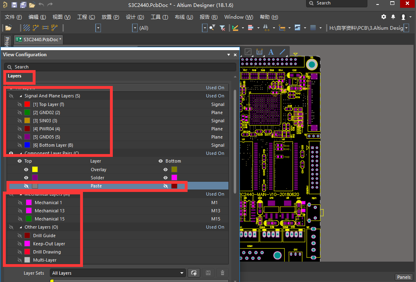Open the settings gear icon
This screenshot has height=282, width=416.
[x=384, y=17]
